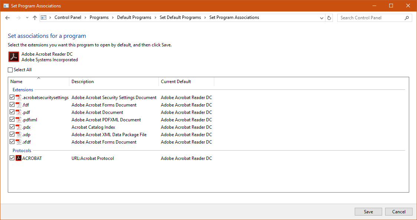Screen dimensions: 417x220
Task: Uncheck the .pdf extension checkbox
Action: [12, 112]
